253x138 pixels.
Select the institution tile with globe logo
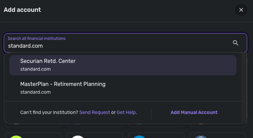coord(218,135)
